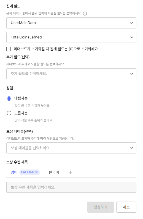Select the 오름차순 radio button

click(x=9, y=113)
